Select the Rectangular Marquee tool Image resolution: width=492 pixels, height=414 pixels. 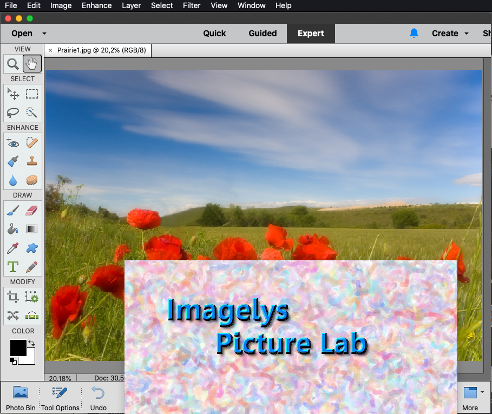pyautogui.click(x=32, y=94)
